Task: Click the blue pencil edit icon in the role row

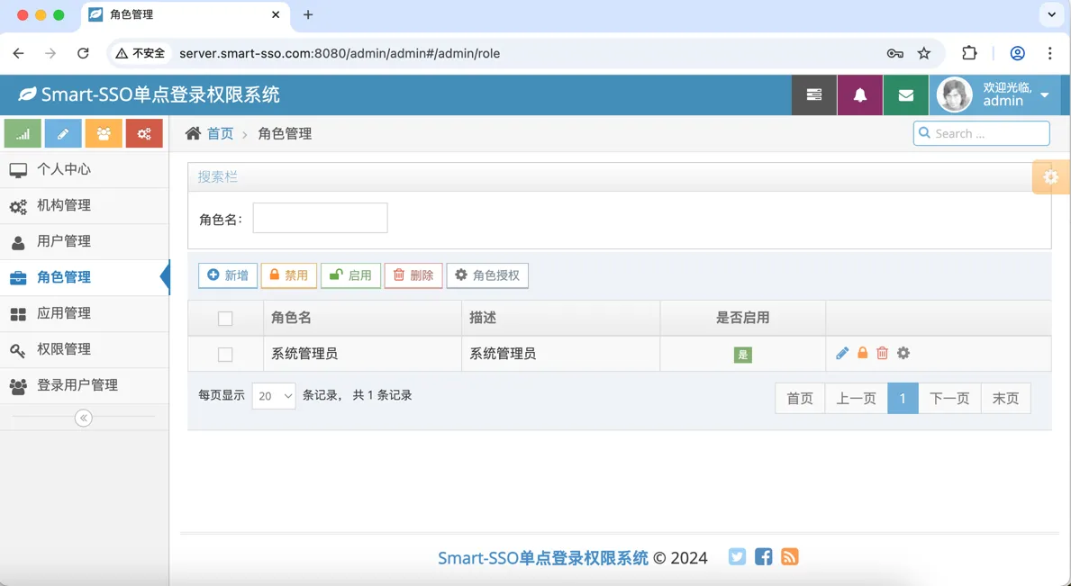Action: 842,354
